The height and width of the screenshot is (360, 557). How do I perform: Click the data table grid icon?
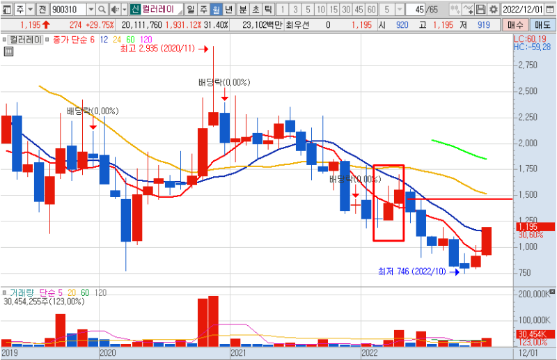8,52
